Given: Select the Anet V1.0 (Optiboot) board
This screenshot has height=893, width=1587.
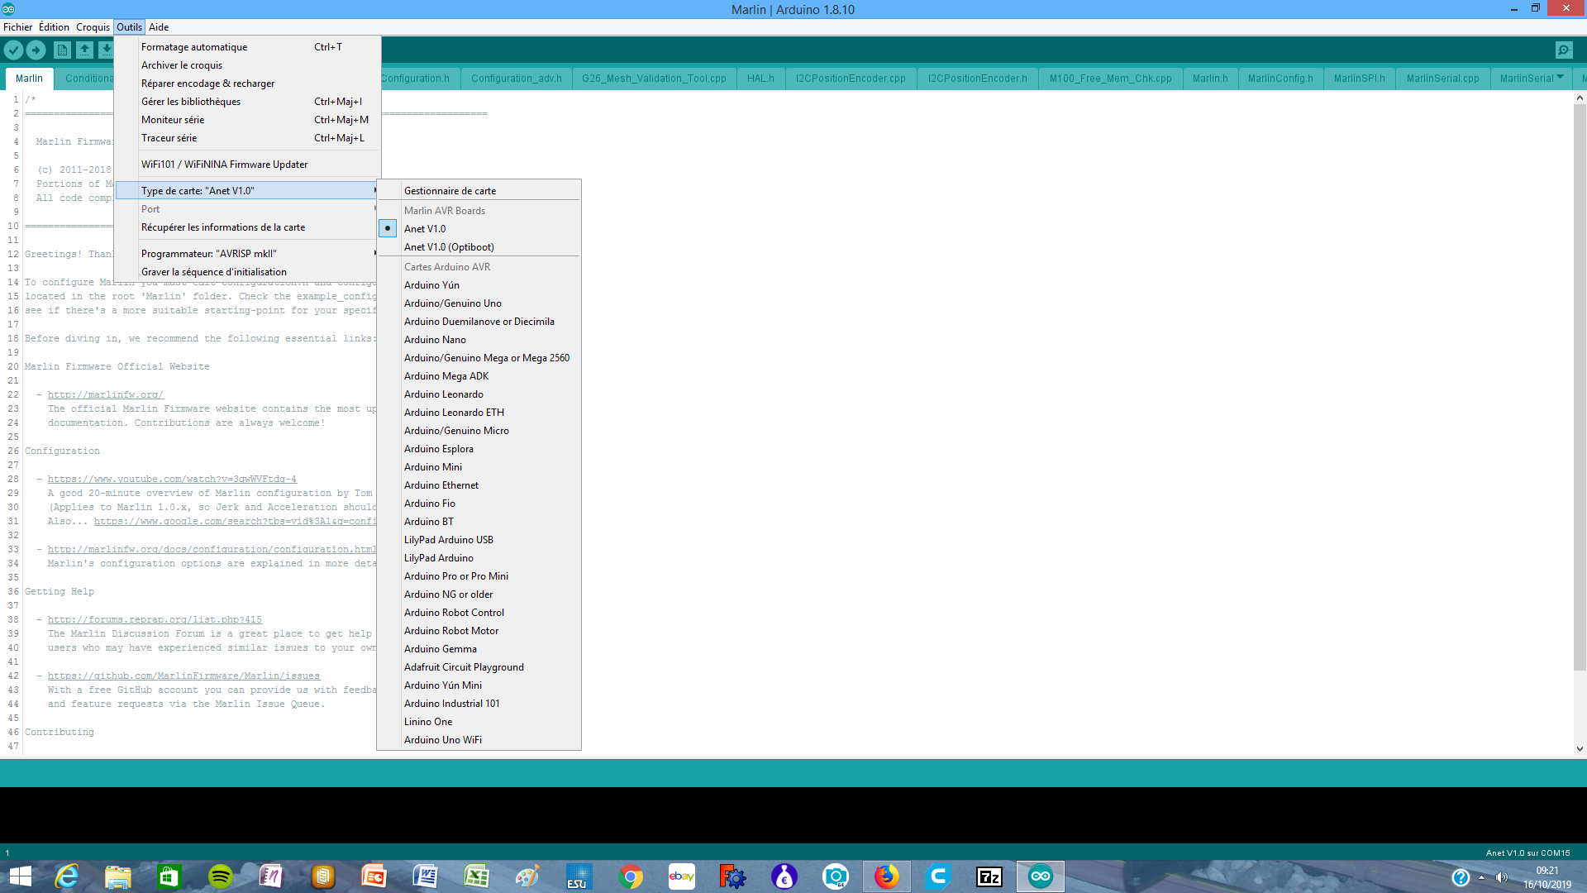Looking at the screenshot, I should tap(479, 247).
